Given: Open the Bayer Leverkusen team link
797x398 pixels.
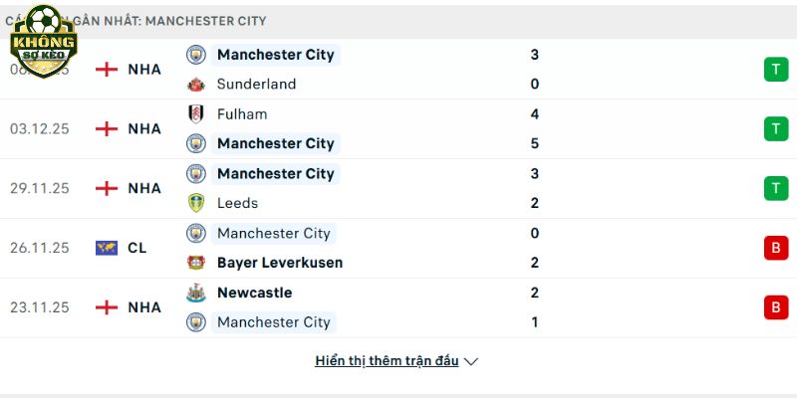Looking at the screenshot, I should click(280, 263).
